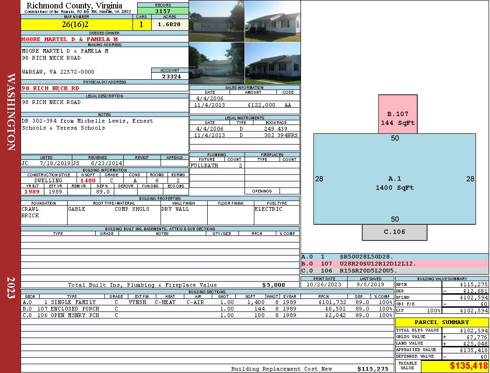
Task: Select the physical 911 address 98 RICH NECK RD
Action: pyautogui.click(x=50, y=88)
